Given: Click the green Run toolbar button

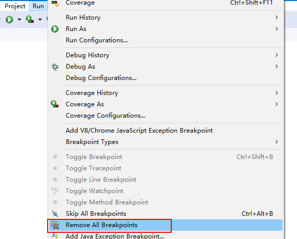Looking at the screenshot, I should [x=9, y=20].
